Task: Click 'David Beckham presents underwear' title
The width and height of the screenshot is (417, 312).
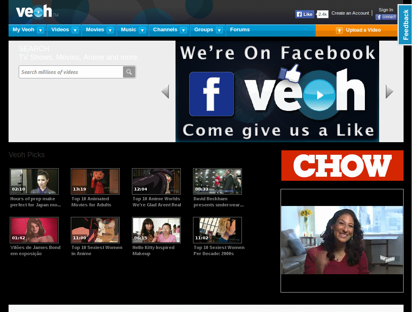Action: (219, 201)
